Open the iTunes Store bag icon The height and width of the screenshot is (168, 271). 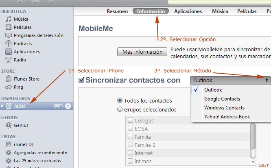[9, 79]
